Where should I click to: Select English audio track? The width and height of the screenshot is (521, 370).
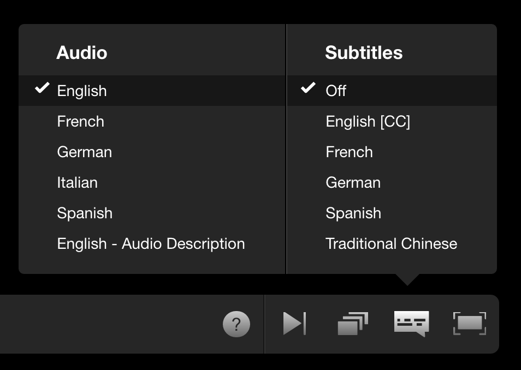click(x=82, y=91)
